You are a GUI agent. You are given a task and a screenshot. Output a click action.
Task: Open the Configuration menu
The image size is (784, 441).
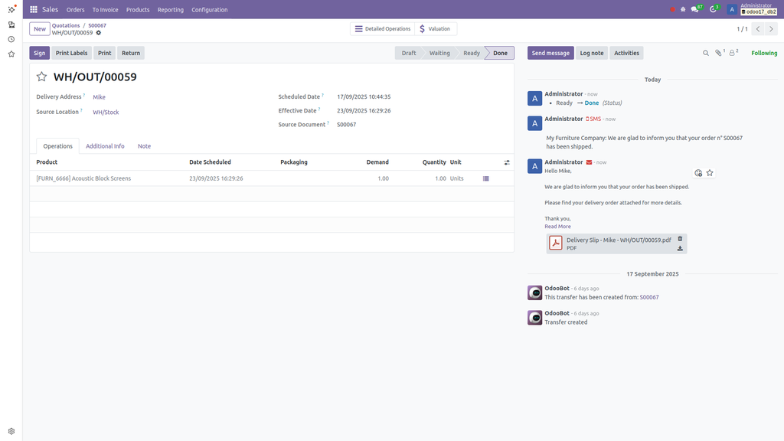tap(210, 9)
